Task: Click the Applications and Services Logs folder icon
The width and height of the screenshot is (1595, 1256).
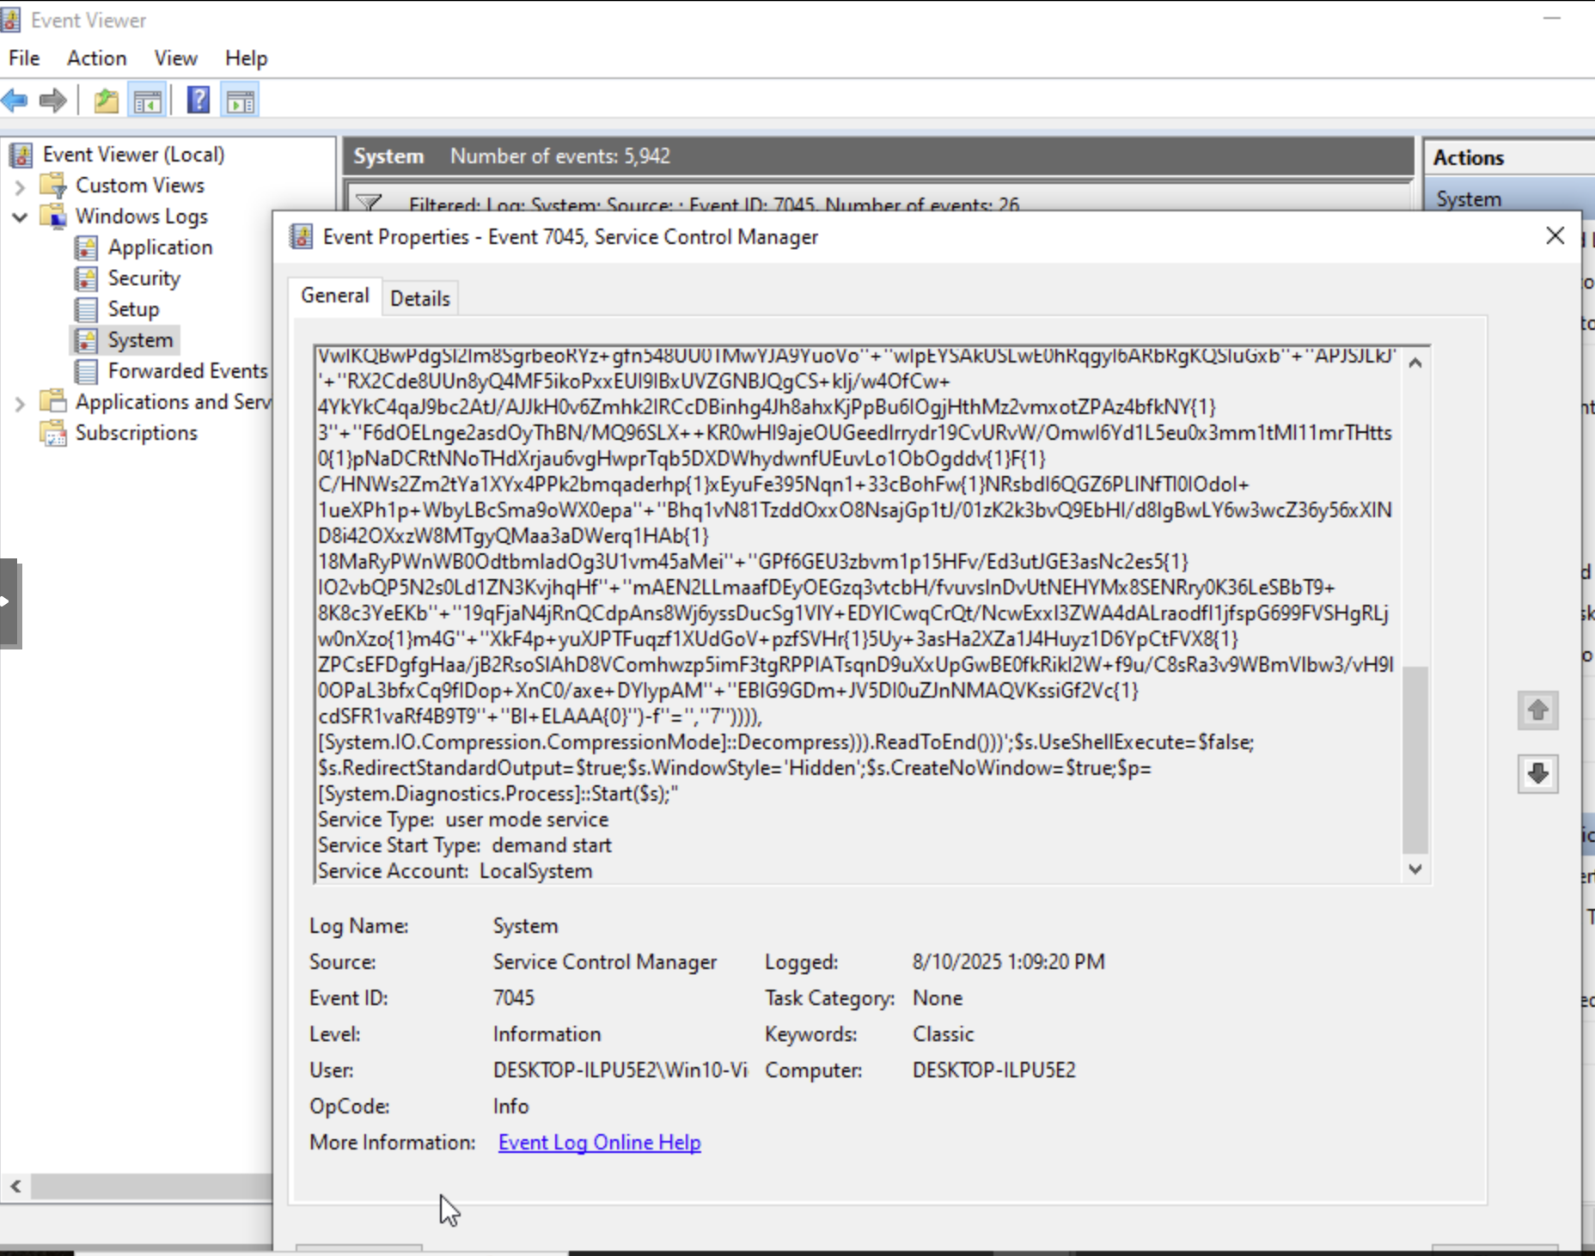Action: (x=53, y=402)
